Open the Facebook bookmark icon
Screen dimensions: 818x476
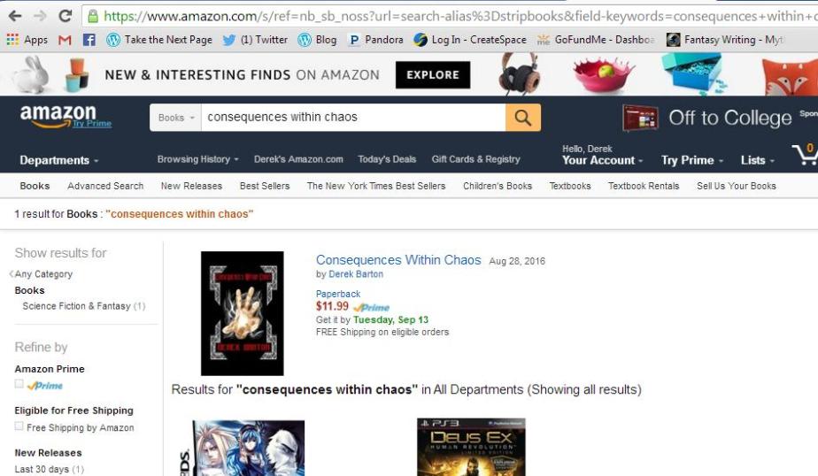(x=89, y=40)
